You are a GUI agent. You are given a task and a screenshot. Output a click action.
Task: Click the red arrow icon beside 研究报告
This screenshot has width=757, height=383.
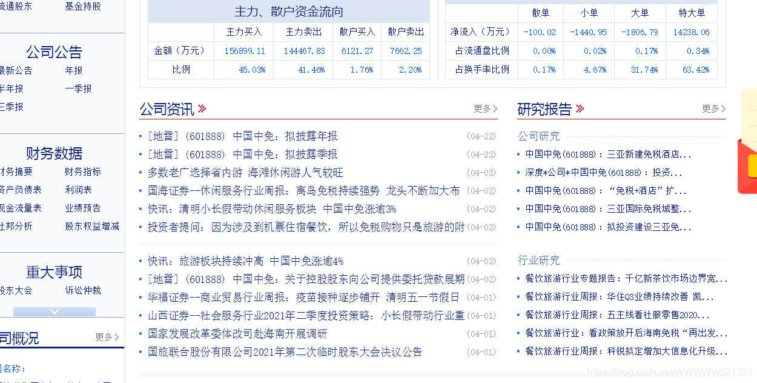pyautogui.click(x=580, y=109)
